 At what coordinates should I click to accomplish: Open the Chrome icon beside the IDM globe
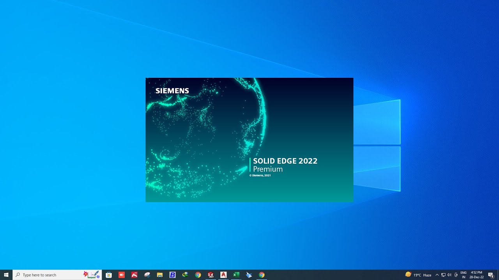[198, 275]
